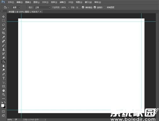Screen dimensions: 159x121
Task: Open the 选择 (Select) menu
Action: pos(54,2)
